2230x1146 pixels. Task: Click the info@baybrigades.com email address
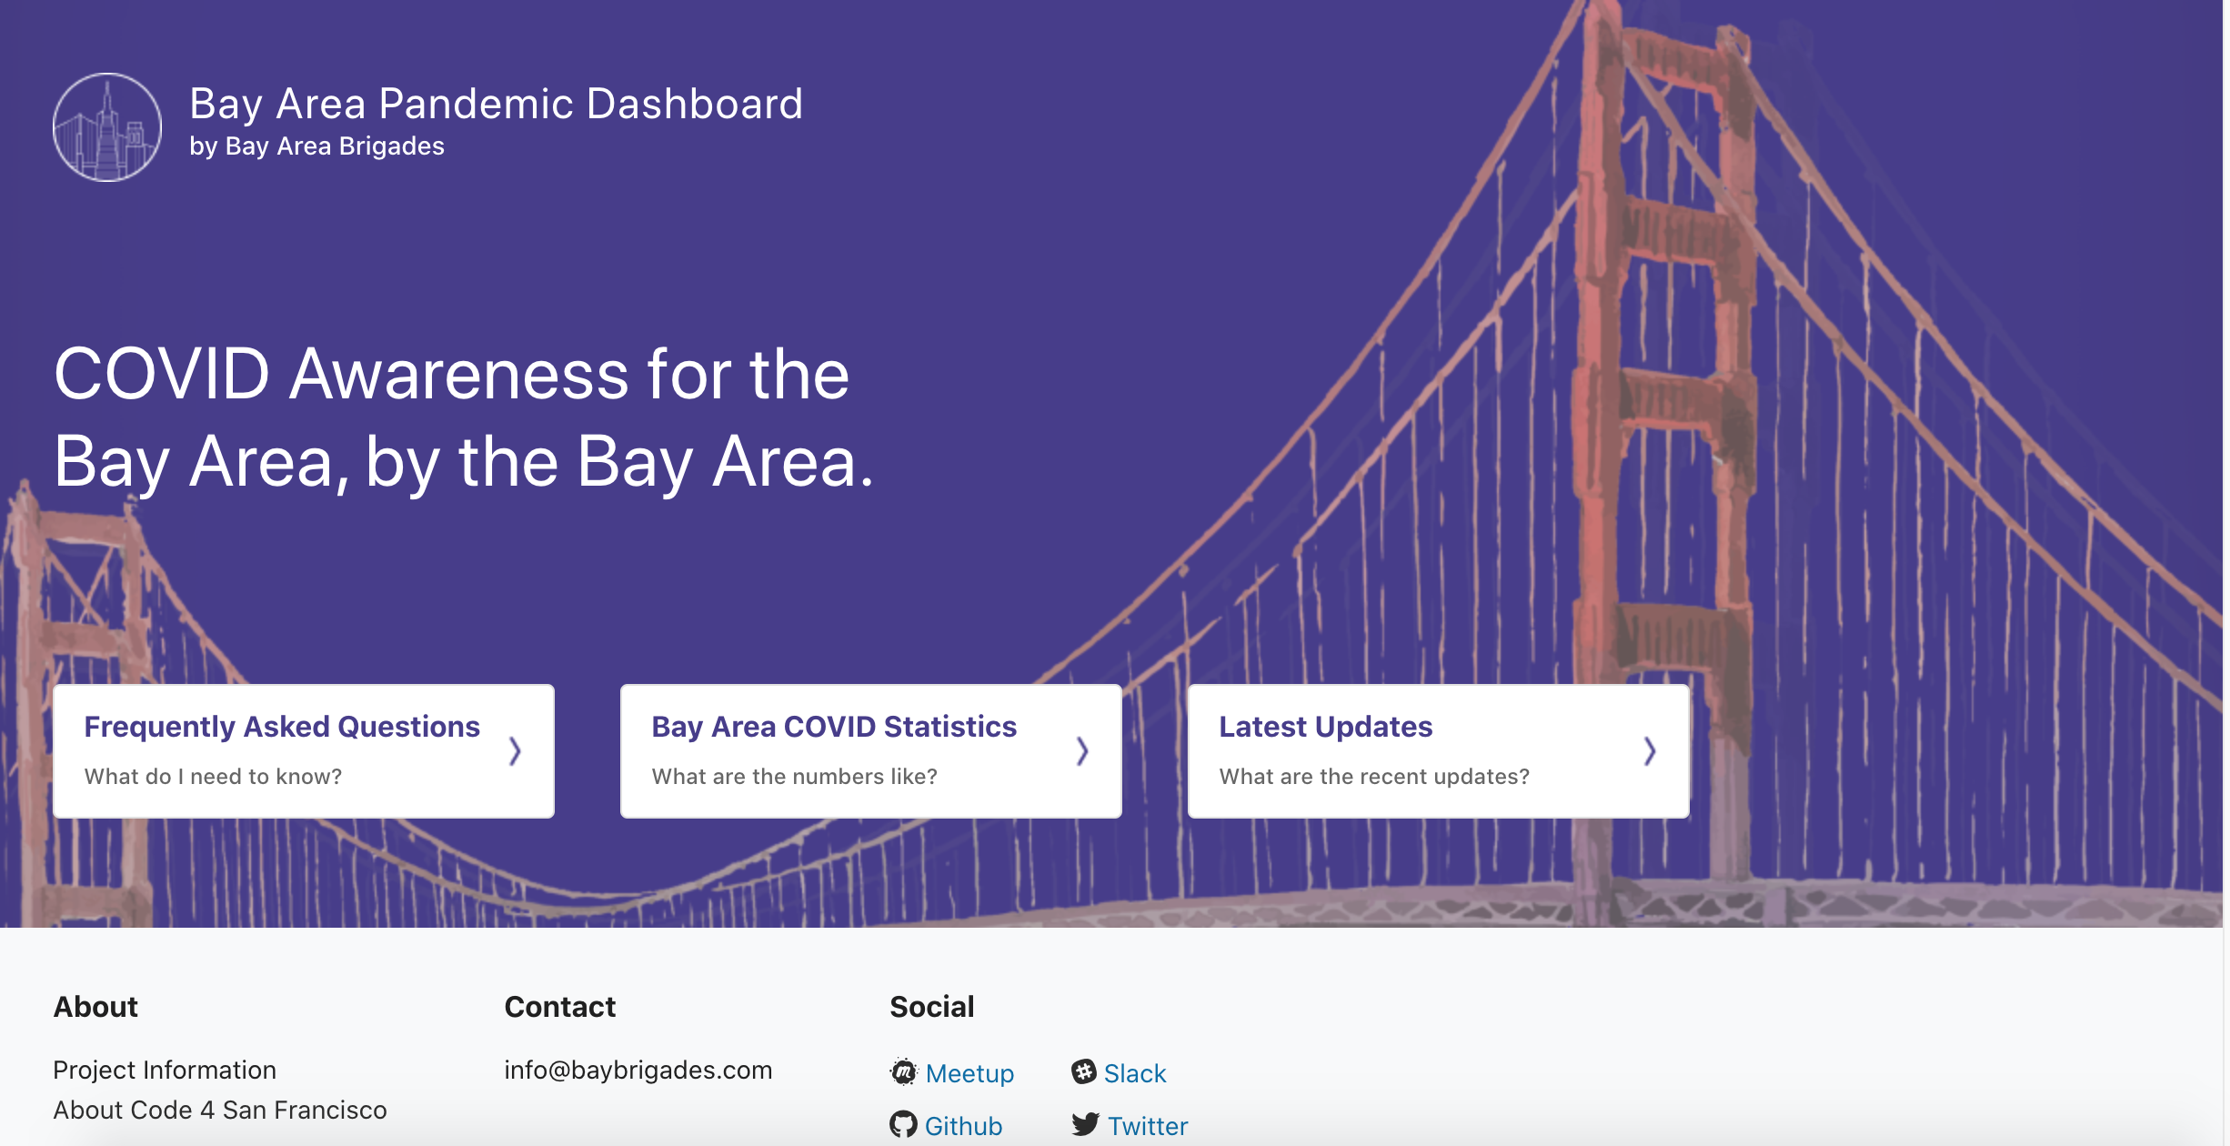click(x=638, y=1070)
